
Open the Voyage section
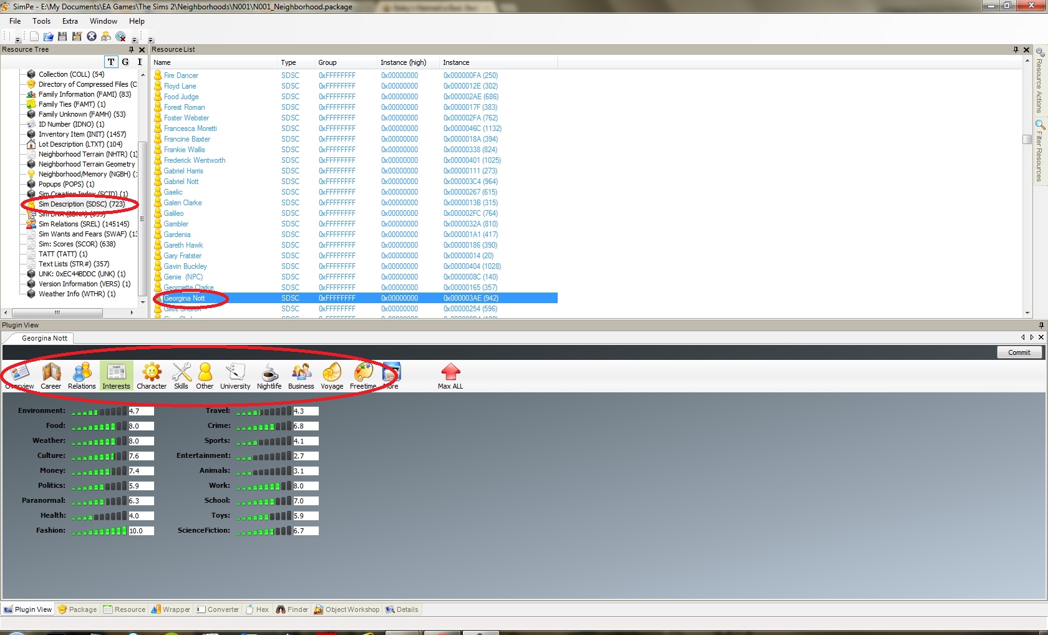coord(332,377)
